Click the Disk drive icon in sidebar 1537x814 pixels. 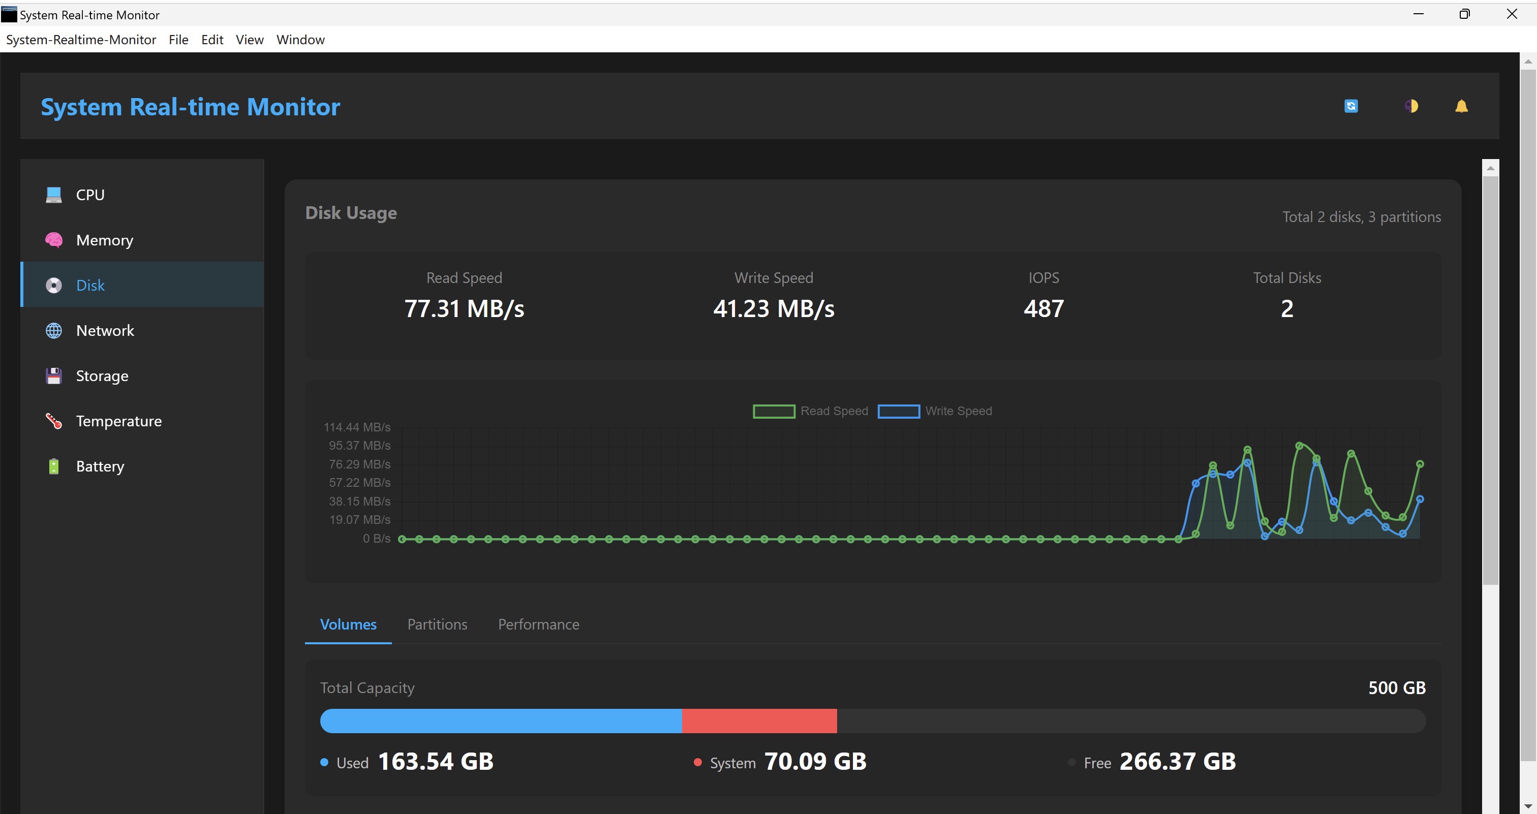click(54, 285)
